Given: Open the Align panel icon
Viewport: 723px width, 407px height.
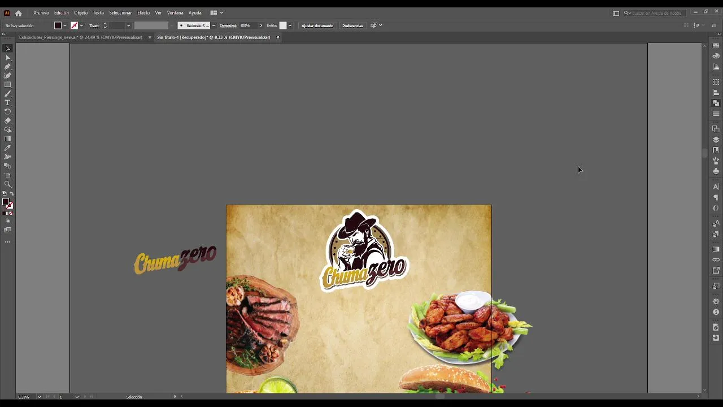Looking at the screenshot, I should 716,93.
